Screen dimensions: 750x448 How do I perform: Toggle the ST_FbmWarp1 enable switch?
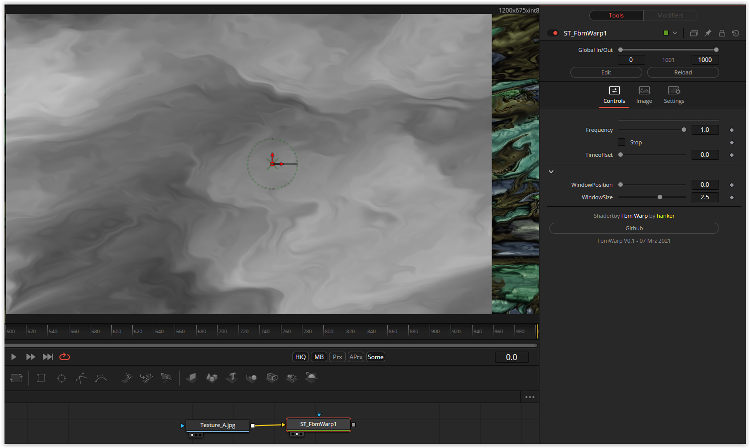553,33
